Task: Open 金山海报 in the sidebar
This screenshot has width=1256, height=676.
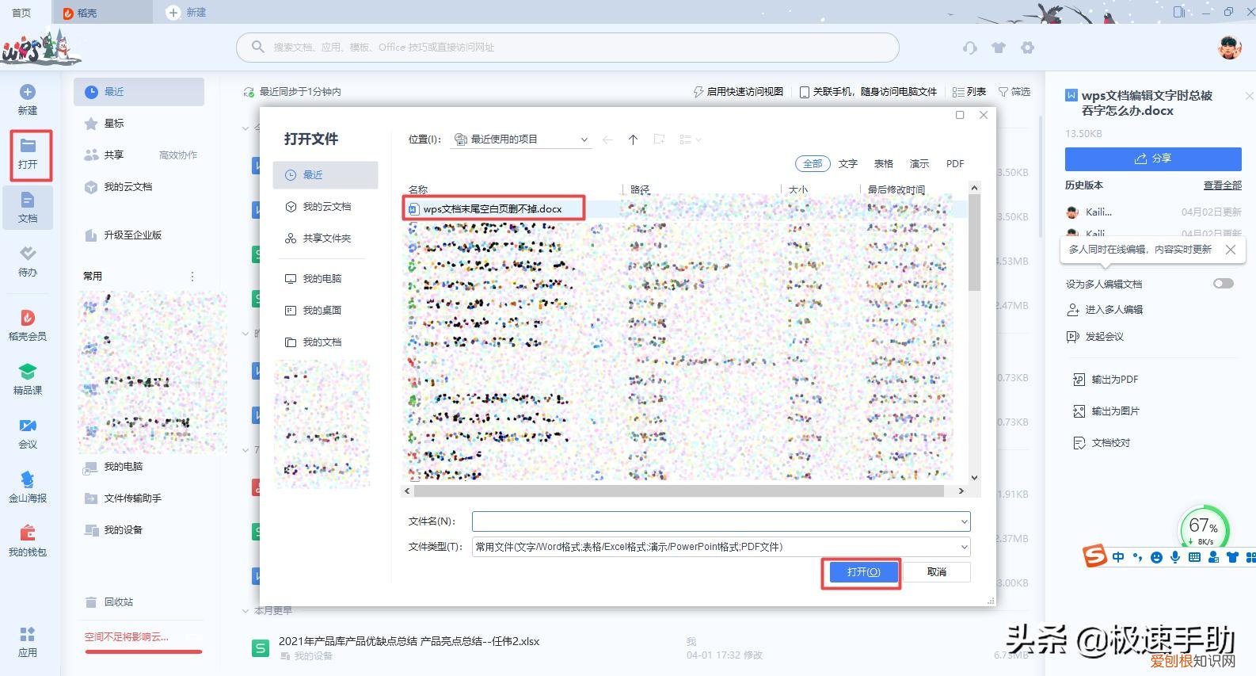Action: coord(28,487)
